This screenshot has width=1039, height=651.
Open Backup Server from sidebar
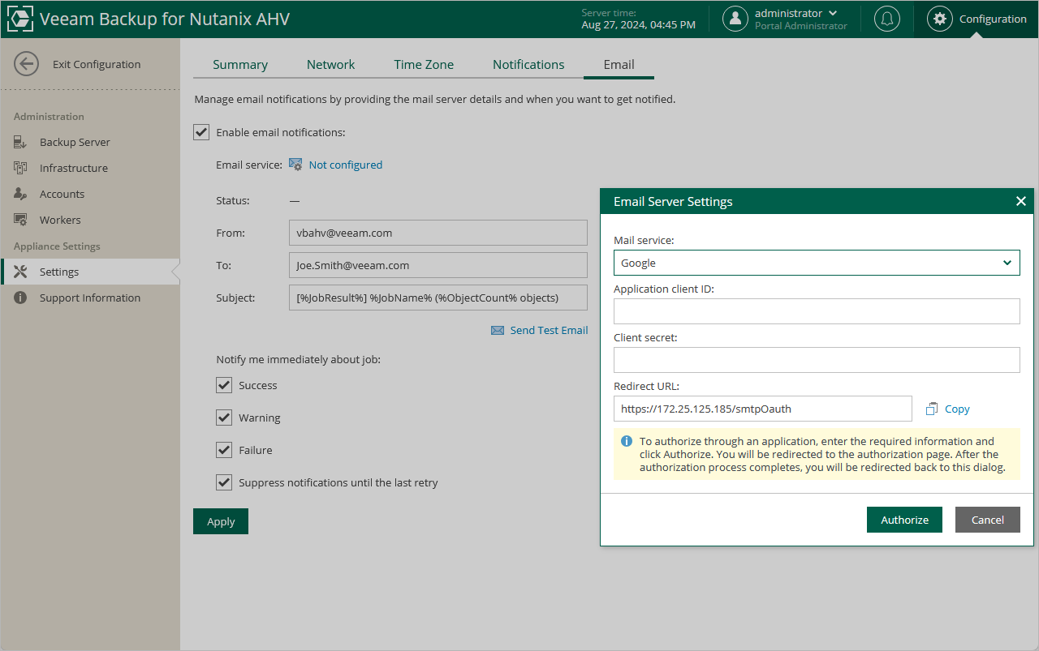click(x=75, y=142)
